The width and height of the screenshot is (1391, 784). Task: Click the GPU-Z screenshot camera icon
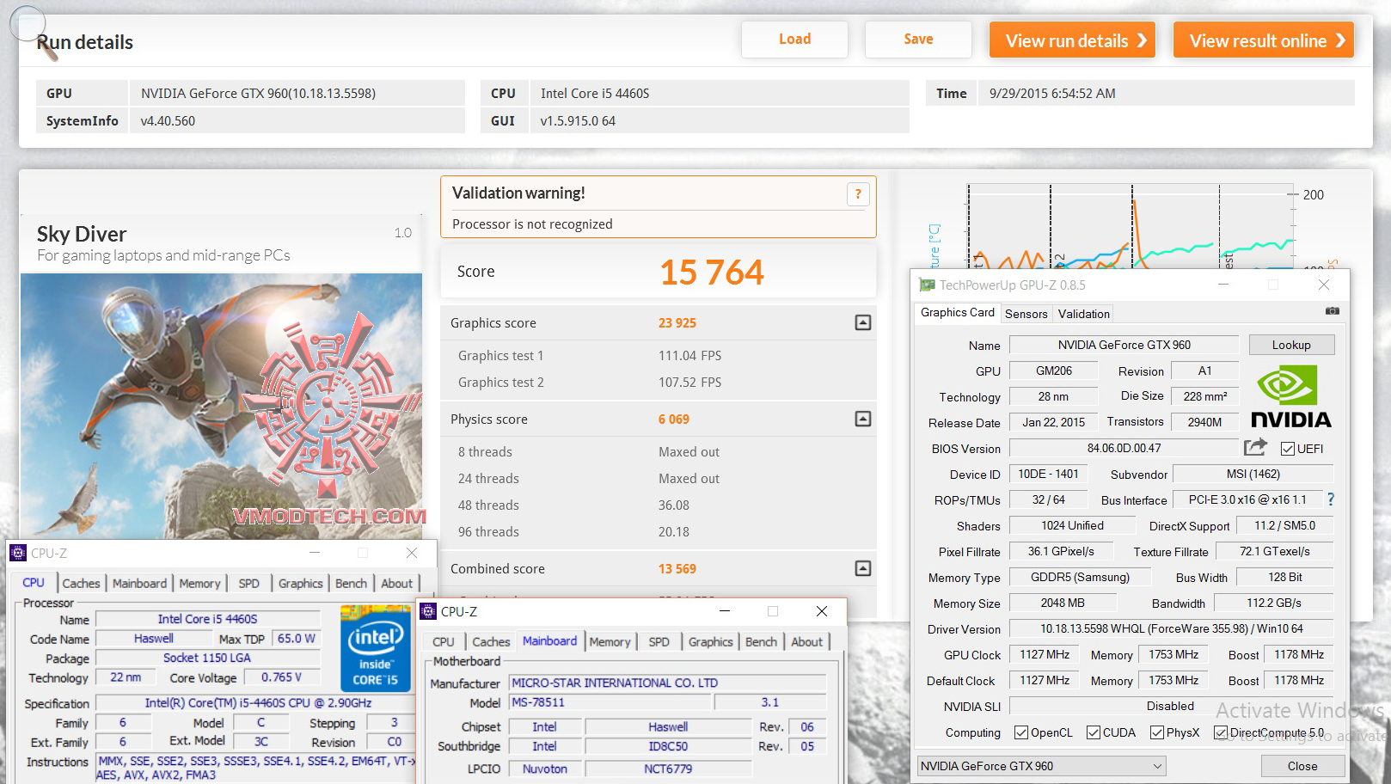coord(1332,311)
